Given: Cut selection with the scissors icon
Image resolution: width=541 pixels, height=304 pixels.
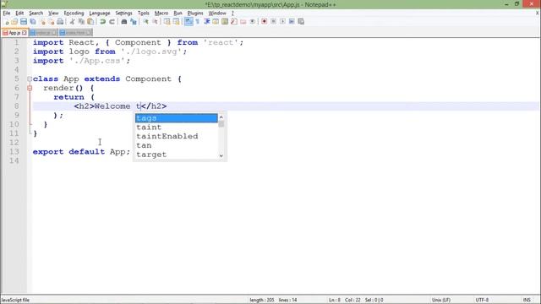Looking at the screenshot, I should pyautogui.click(x=72, y=21).
